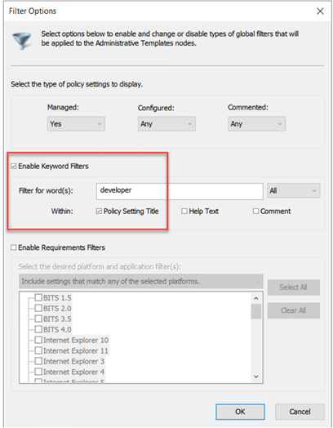The height and width of the screenshot is (428, 333).
Task: Click the Cancel button
Action: (300, 412)
